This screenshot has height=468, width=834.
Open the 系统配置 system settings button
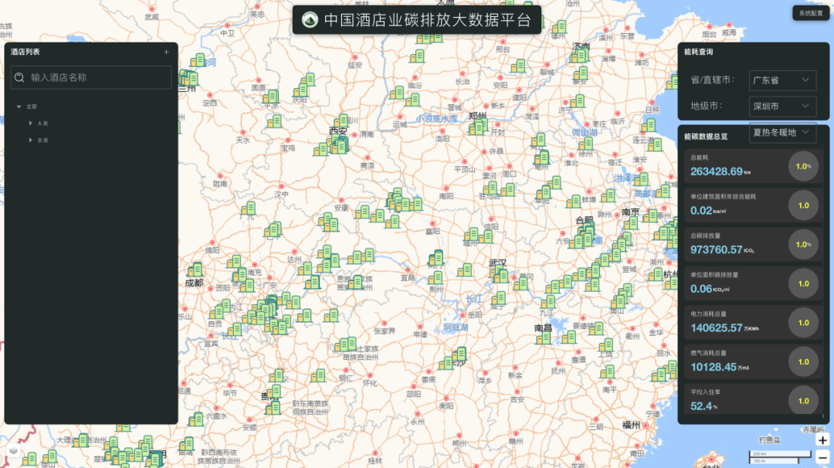point(811,13)
